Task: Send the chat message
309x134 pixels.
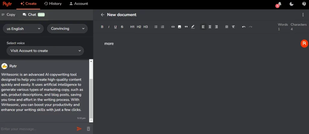Action: (x=79, y=129)
